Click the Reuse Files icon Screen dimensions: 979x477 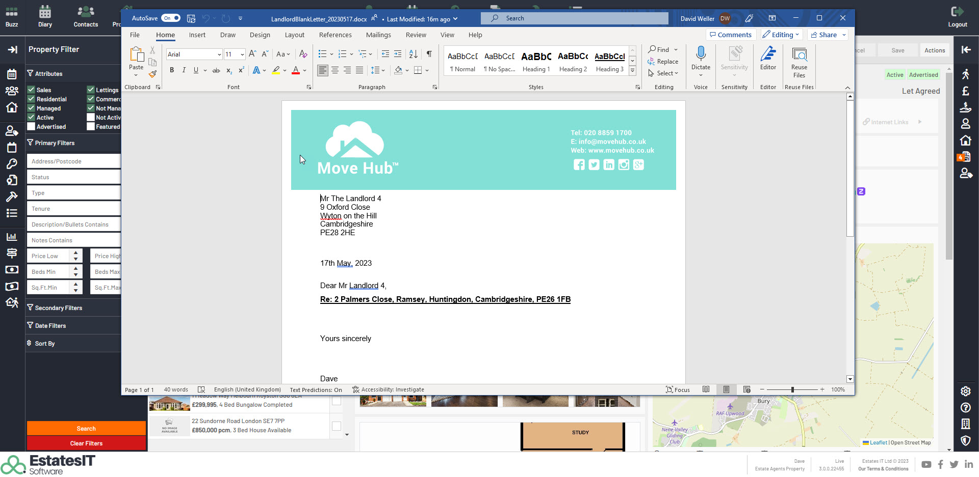pos(799,58)
